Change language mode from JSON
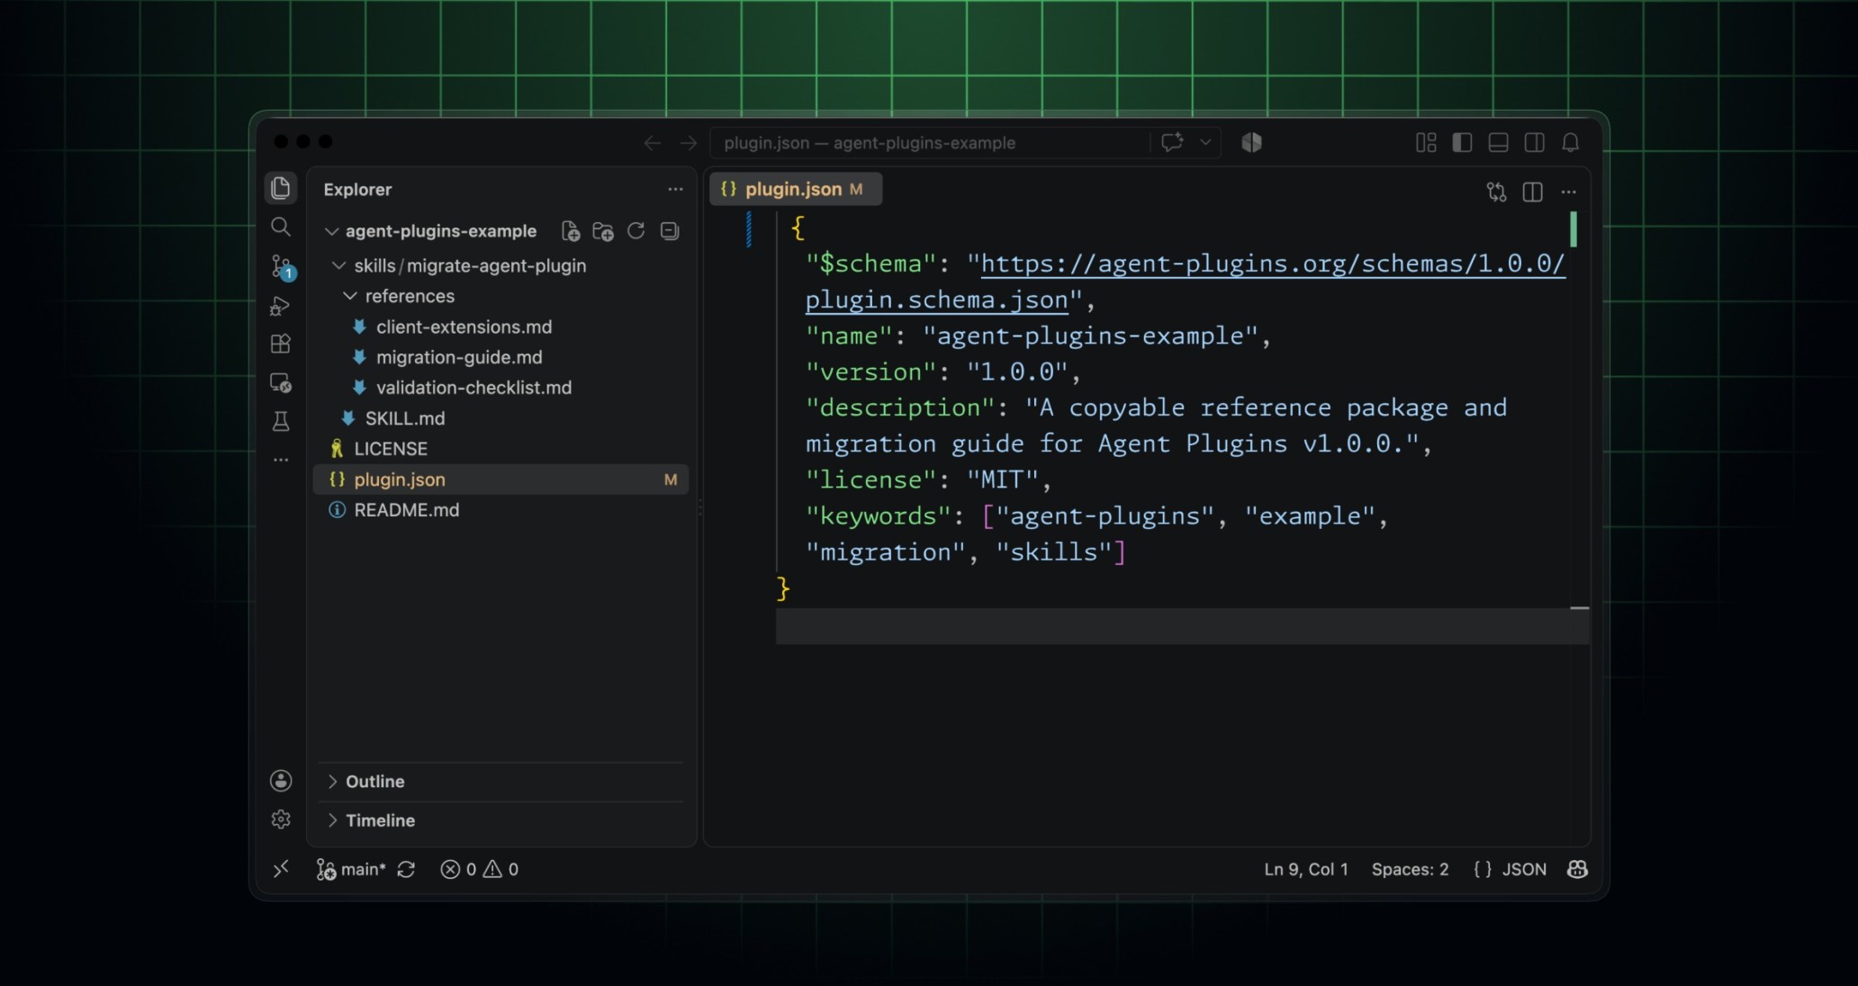Screen dimensions: 1858x986 coord(1523,869)
